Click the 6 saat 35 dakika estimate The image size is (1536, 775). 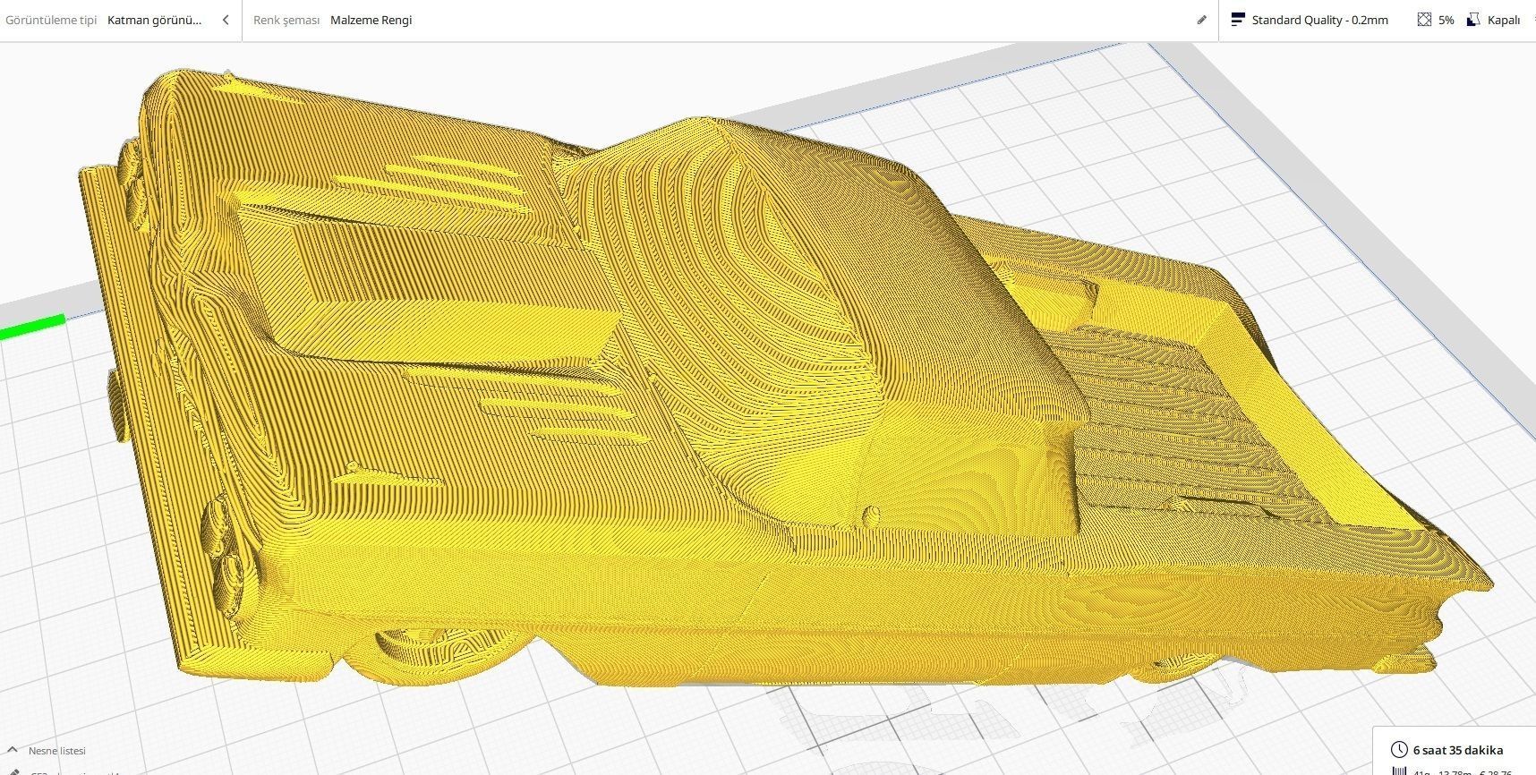[1458, 750]
